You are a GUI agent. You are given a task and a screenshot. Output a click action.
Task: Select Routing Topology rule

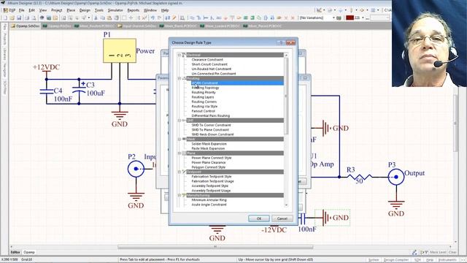[205, 88]
